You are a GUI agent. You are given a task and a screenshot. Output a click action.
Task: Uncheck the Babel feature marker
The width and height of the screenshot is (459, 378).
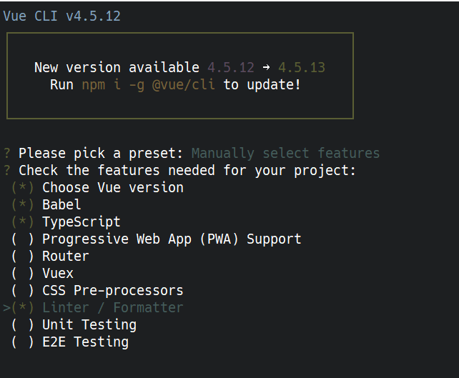(x=23, y=205)
